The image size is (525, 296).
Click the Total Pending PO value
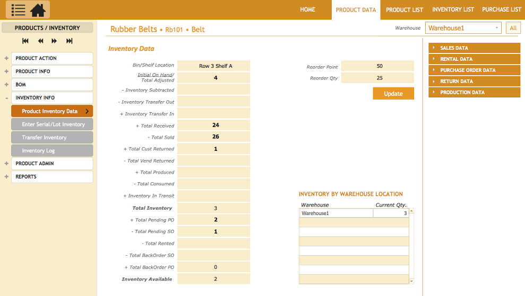click(213, 220)
